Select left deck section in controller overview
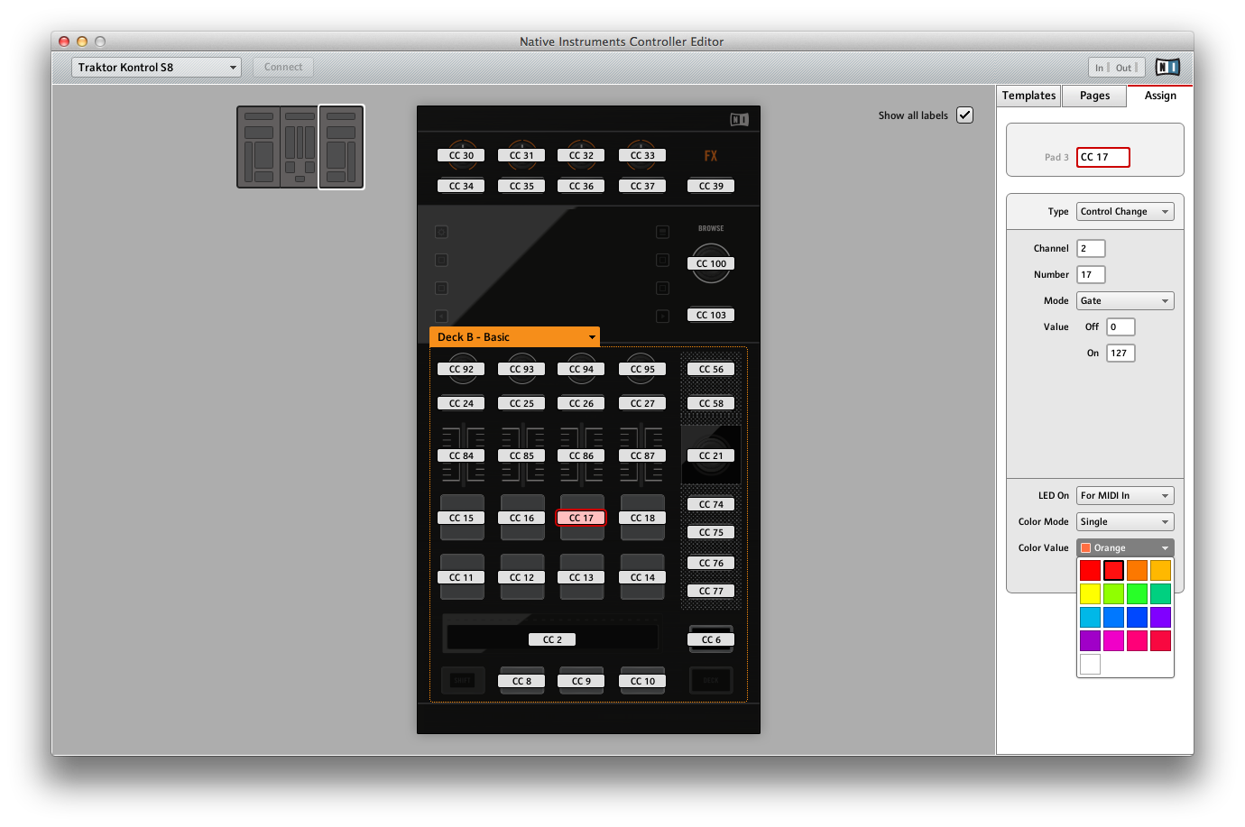This screenshot has width=1245, height=827. pyautogui.click(x=259, y=147)
